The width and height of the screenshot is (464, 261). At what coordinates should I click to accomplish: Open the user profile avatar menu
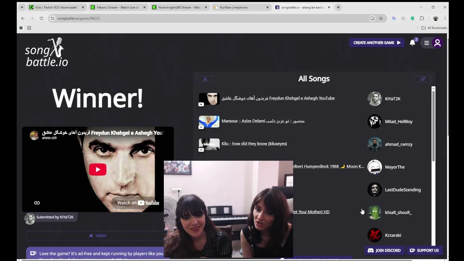[x=438, y=43]
